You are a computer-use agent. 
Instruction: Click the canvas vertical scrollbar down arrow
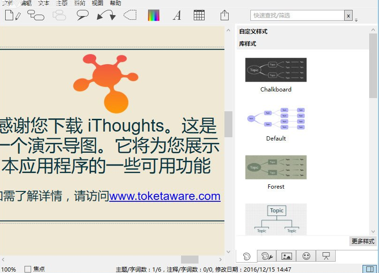[228, 252]
